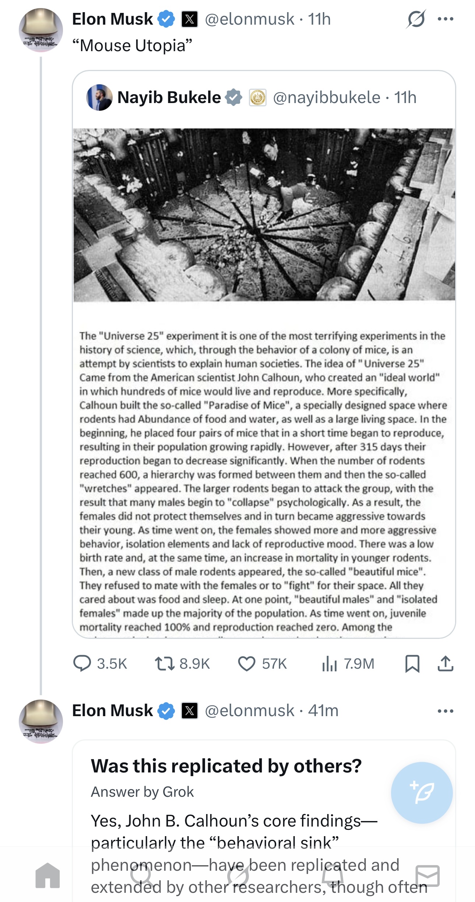This screenshot has height=902, width=475.
Task: Share the Mouse Utopia tweet
Action: 446,664
